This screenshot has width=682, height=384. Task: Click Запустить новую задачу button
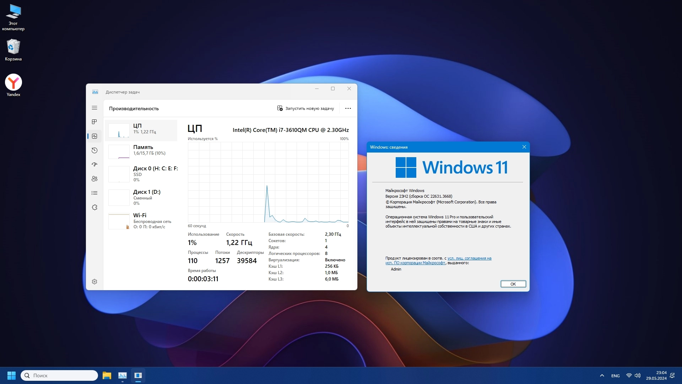[x=305, y=108]
